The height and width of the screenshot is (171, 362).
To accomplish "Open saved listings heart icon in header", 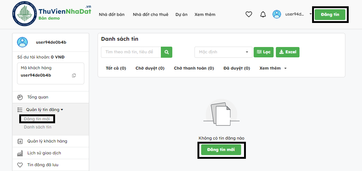I will point(249,14).
